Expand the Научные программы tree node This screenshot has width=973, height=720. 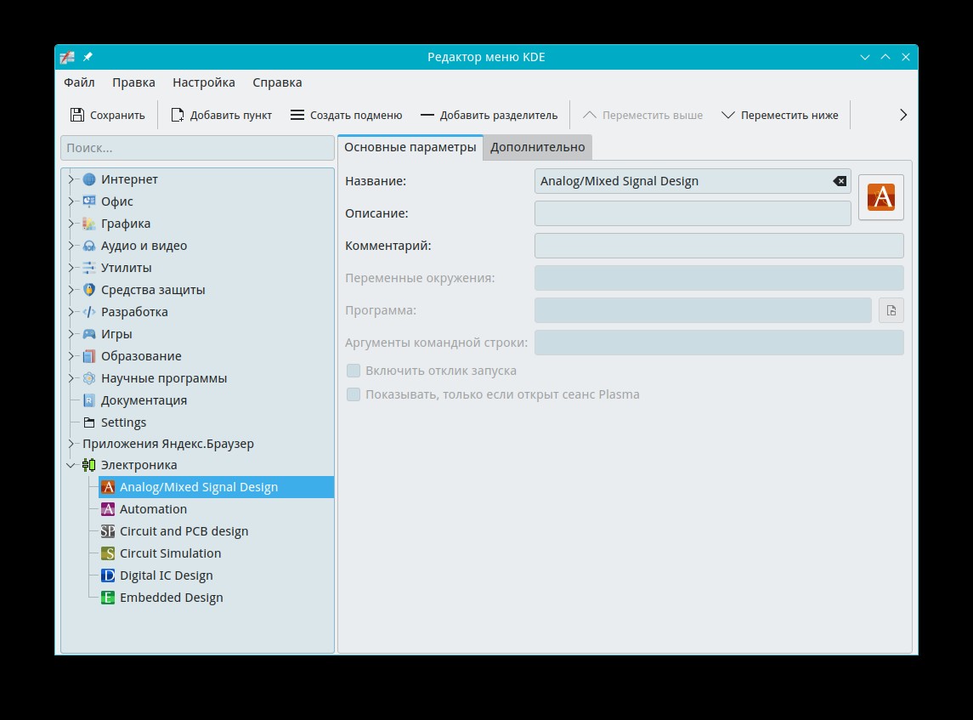click(71, 378)
